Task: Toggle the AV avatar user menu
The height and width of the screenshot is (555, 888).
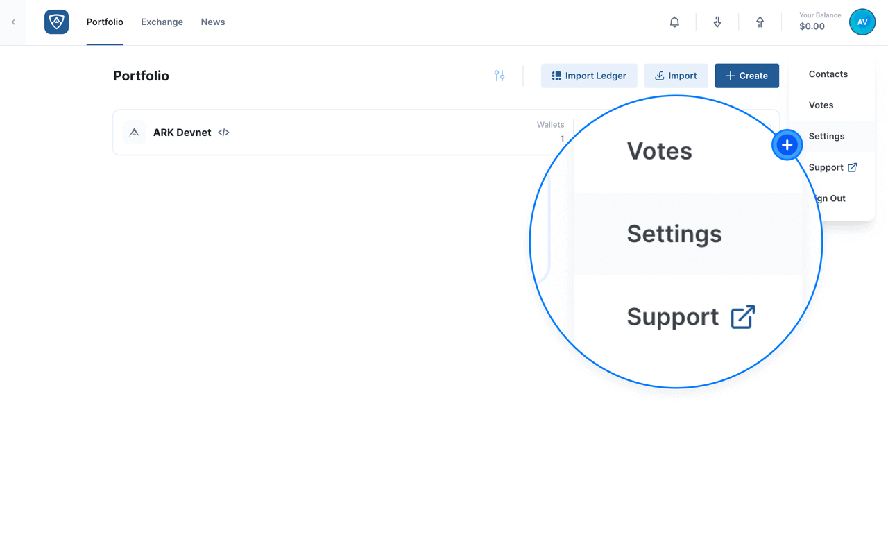Action: pyautogui.click(x=862, y=22)
